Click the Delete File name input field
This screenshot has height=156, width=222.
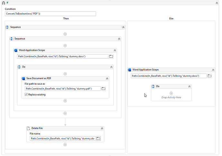[x=63, y=139]
